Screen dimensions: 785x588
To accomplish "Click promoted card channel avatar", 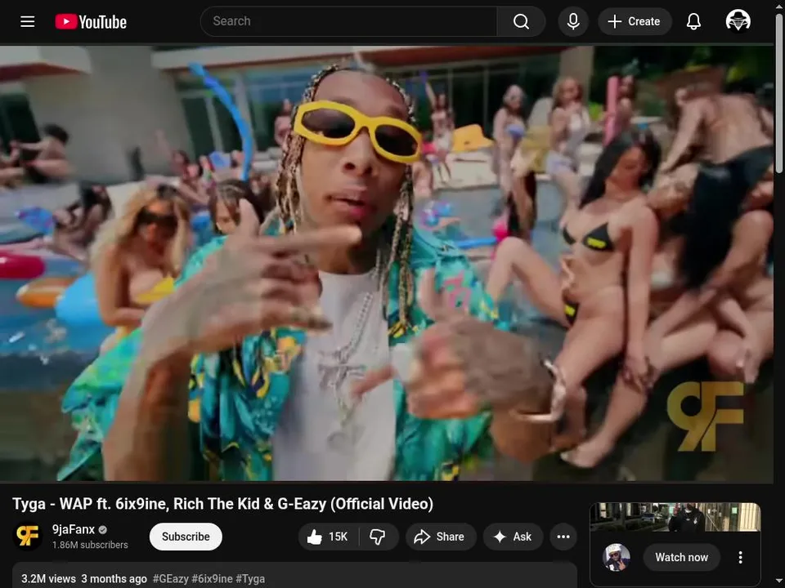I will click(x=617, y=557).
